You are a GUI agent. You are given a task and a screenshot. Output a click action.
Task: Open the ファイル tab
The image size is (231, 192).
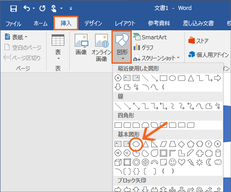[14, 23]
